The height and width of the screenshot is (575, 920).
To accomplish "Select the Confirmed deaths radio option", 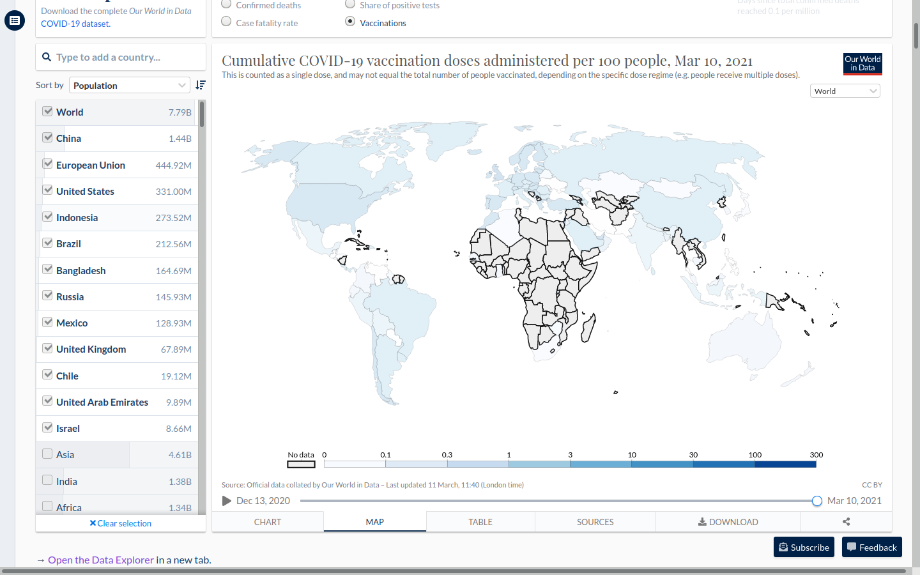I will [226, 4].
